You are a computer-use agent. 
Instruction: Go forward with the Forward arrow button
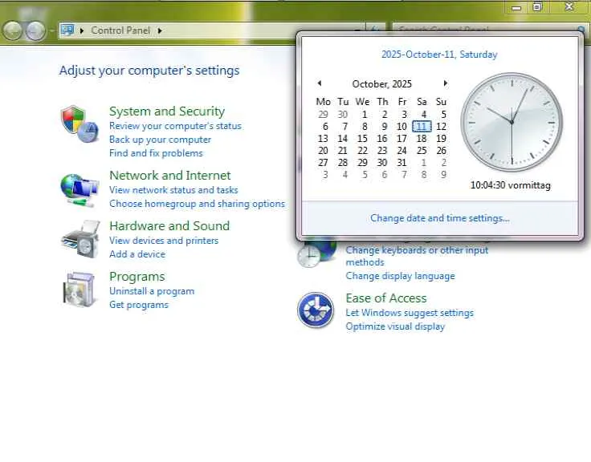click(35, 30)
